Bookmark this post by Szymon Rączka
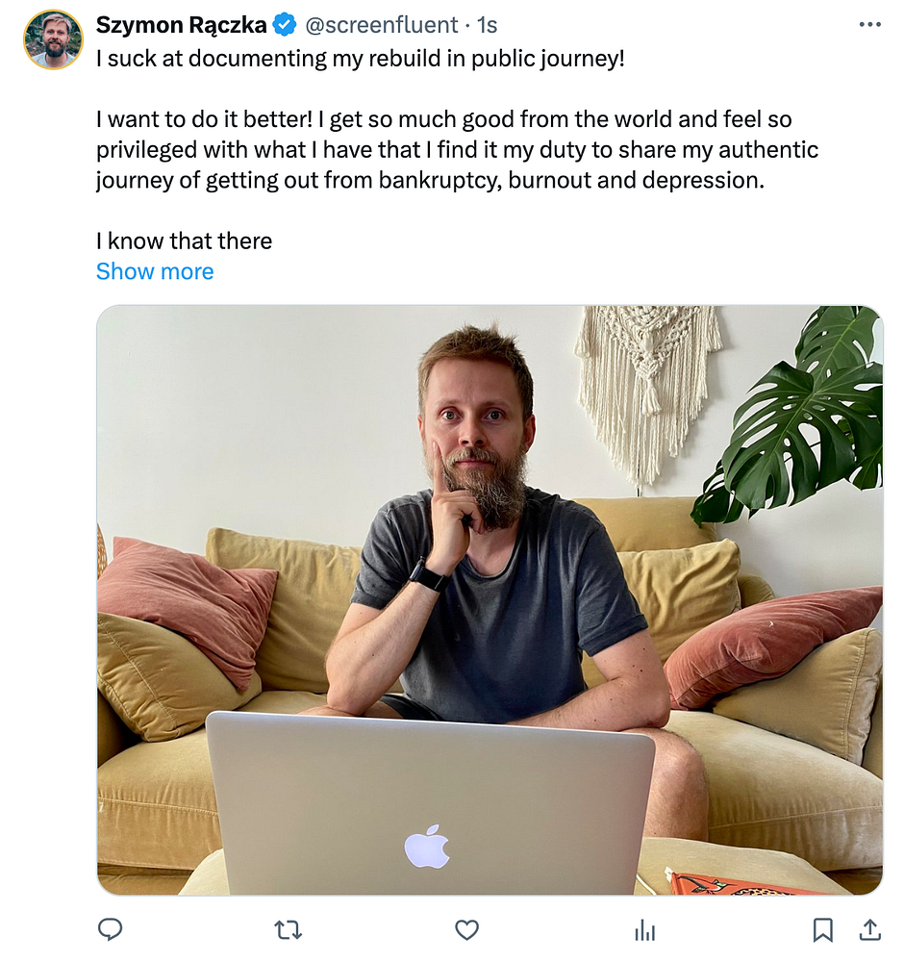This screenshot has width=904, height=962. [x=822, y=930]
